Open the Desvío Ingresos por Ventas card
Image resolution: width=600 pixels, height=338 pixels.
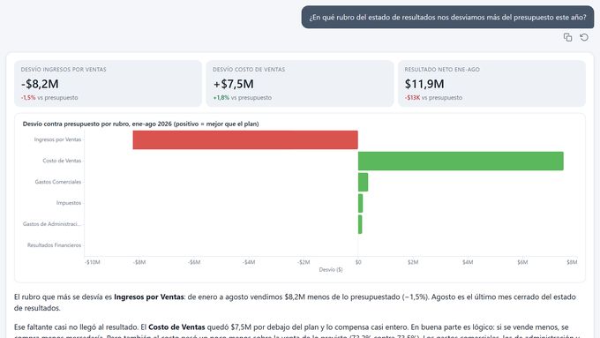(x=108, y=84)
